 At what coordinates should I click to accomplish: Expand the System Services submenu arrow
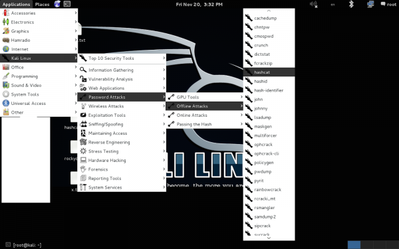tap(164, 187)
